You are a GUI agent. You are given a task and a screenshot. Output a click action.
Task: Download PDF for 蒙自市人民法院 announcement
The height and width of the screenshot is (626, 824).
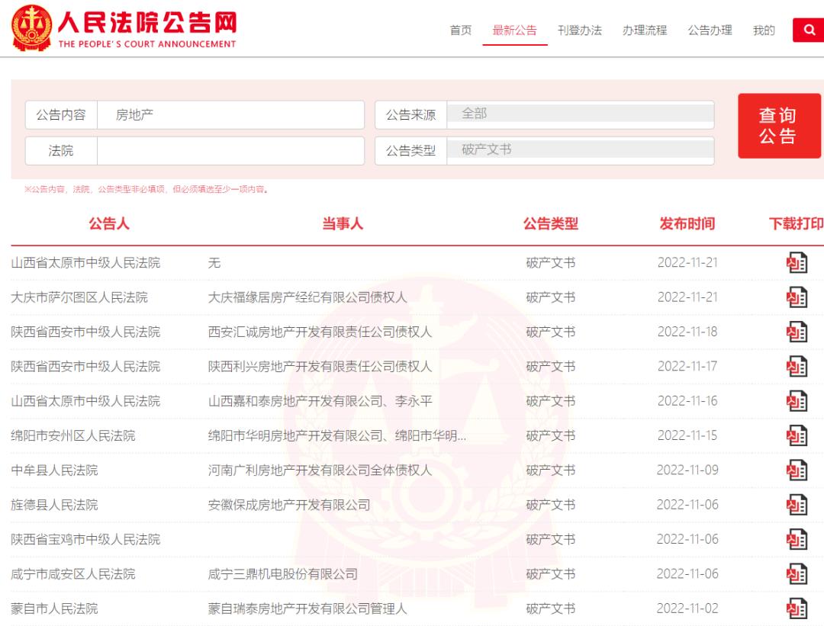(x=797, y=608)
